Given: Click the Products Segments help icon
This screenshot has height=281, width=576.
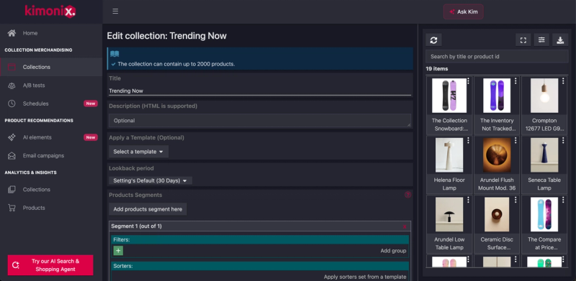Looking at the screenshot, I should click(408, 195).
